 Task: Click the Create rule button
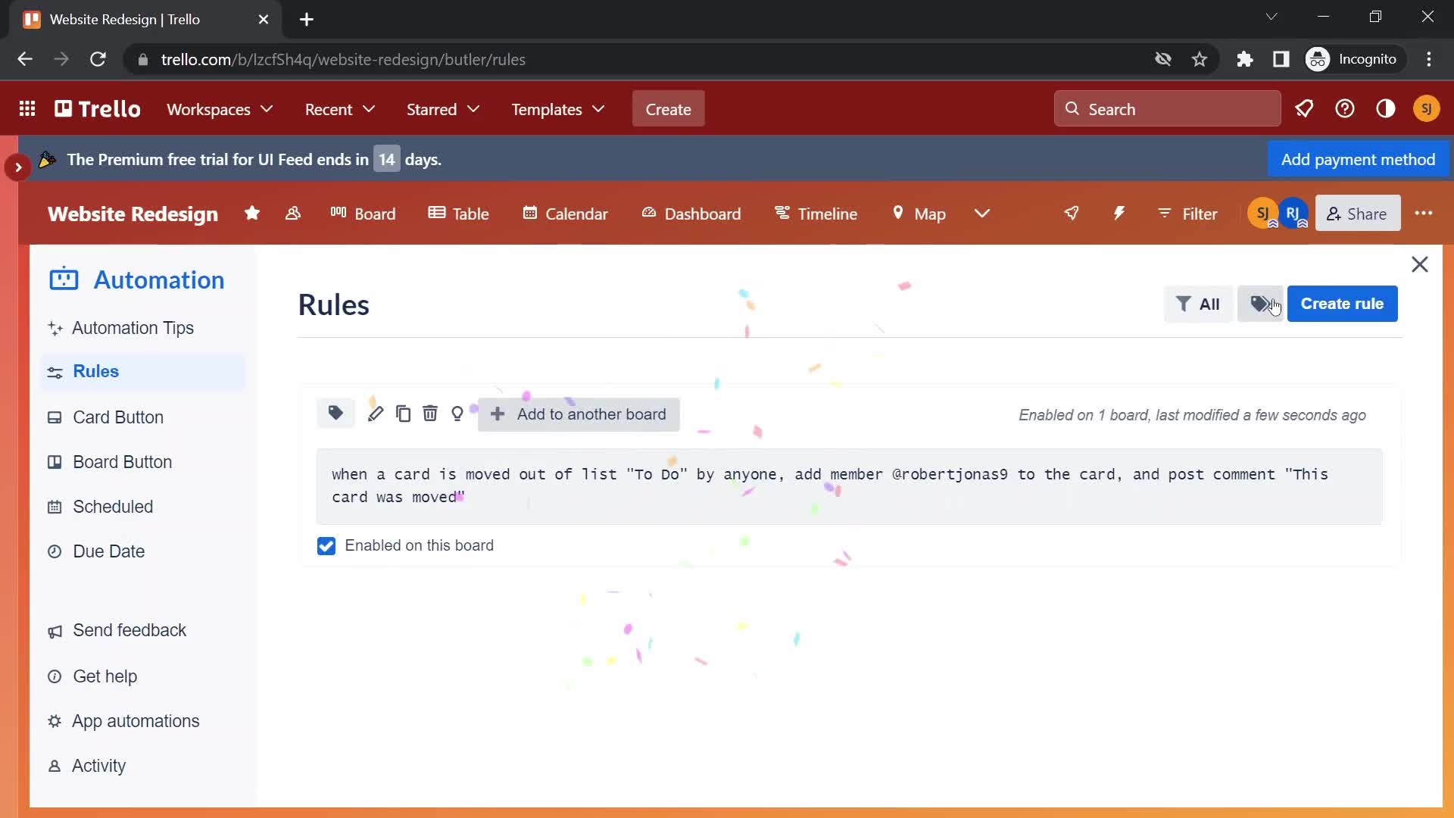pos(1343,304)
